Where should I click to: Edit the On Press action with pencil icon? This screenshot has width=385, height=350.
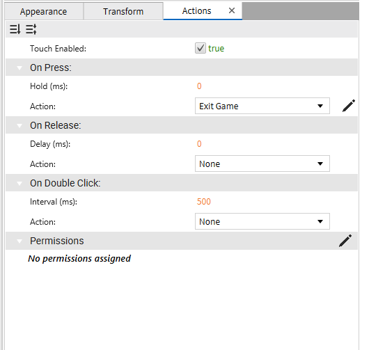pos(348,106)
